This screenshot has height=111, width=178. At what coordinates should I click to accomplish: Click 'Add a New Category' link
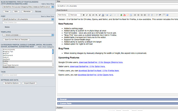[46, 47]
